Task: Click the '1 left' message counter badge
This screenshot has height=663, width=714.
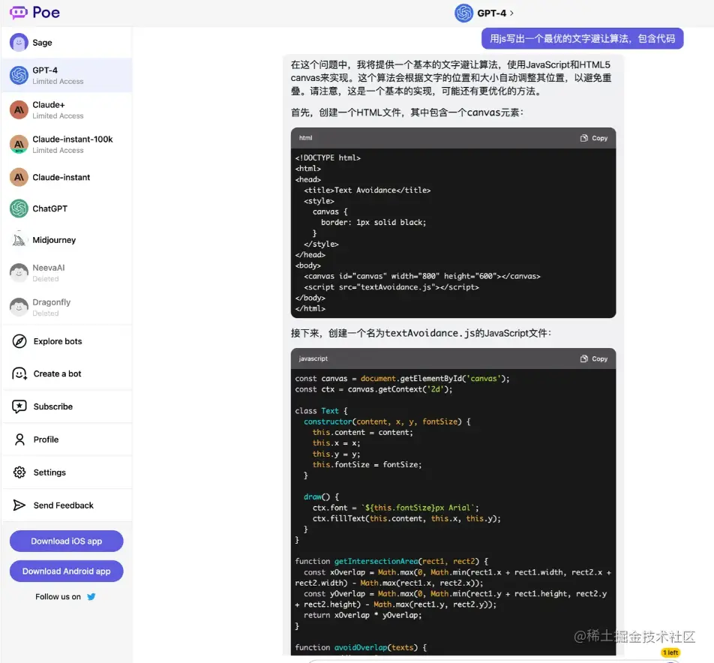Action: 670,652
